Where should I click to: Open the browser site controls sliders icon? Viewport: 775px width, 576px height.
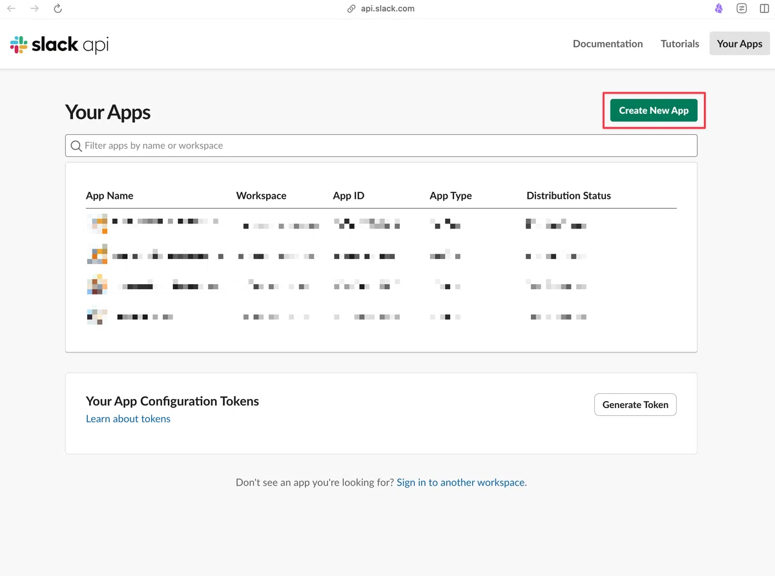click(x=742, y=8)
